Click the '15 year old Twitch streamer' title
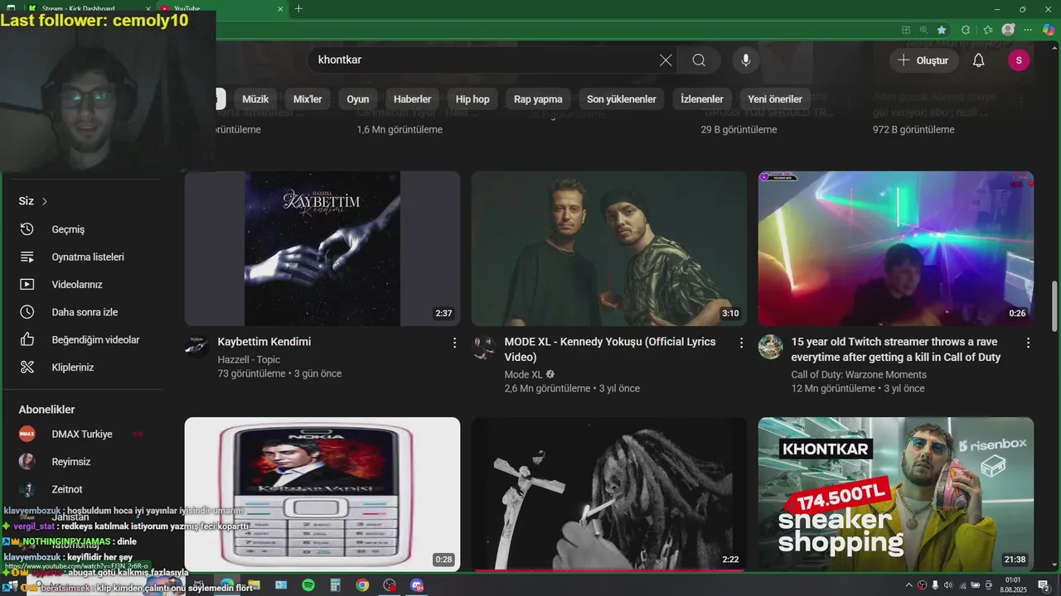The width and height of the screenshot is (1061, 596). coord(896,349)
